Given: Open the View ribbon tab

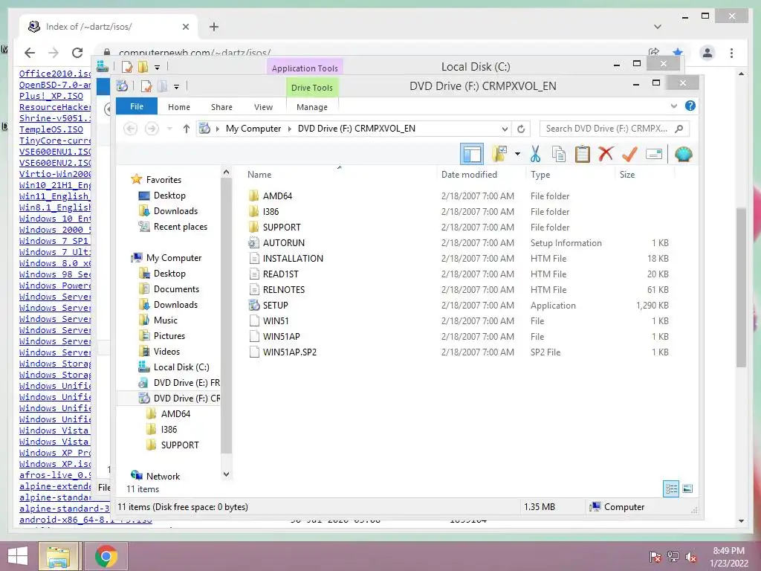Looking at the screenshot, I should (264, 107).
